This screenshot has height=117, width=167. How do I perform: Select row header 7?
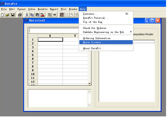33,63
